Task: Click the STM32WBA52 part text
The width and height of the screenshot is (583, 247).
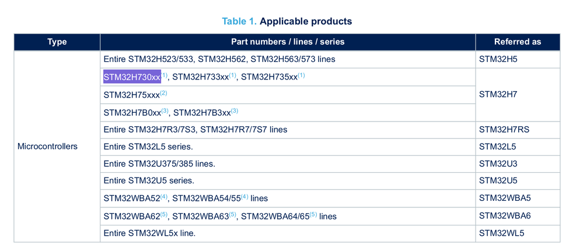Action: click(x=132, y=199)
